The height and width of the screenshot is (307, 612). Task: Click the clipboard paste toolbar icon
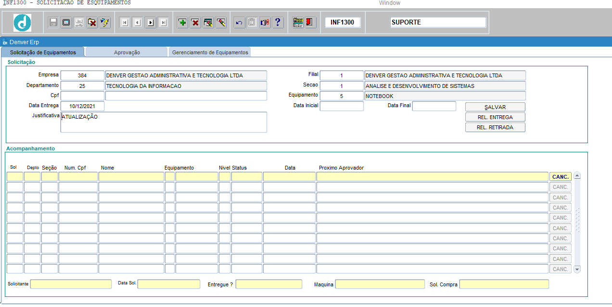[252, 22]
